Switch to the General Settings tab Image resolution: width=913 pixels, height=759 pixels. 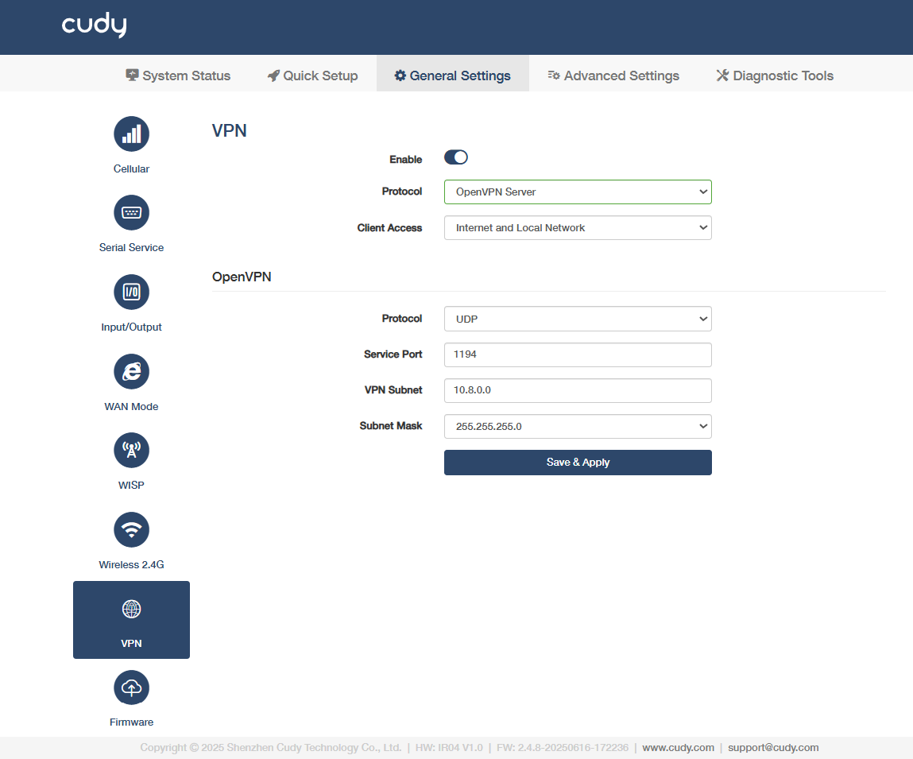[x=452, y=73]
